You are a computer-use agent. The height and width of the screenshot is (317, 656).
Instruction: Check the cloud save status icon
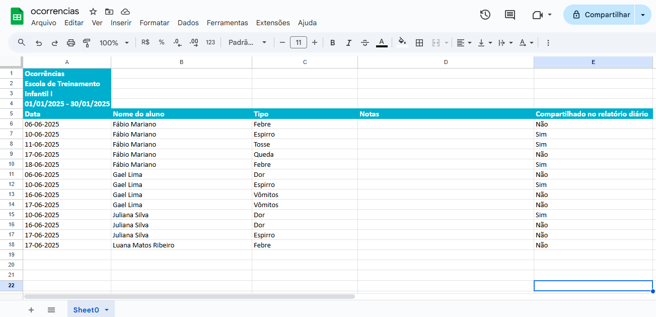pyautogui.click(x=125, y=12)
